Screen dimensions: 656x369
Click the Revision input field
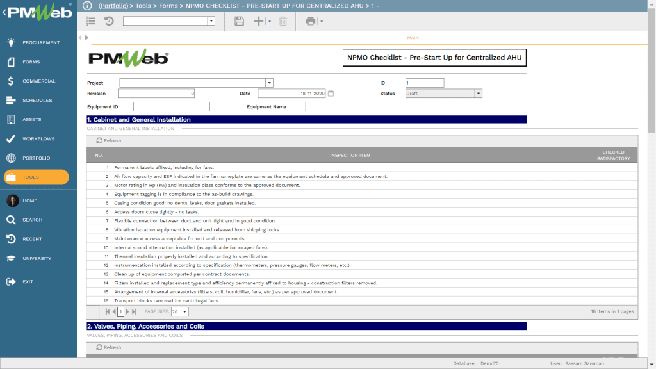156,94
